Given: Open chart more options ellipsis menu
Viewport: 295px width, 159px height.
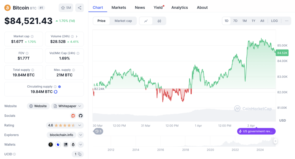Looking at the screenshot, I should (x=287, y=21).
